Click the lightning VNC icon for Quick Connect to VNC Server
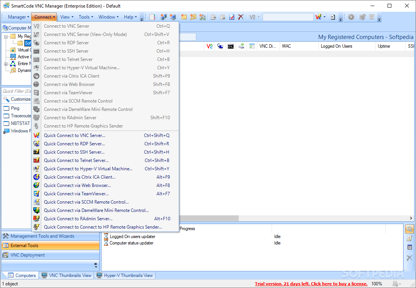The height and width of the screenshot is (288, 416). (37, 135)
